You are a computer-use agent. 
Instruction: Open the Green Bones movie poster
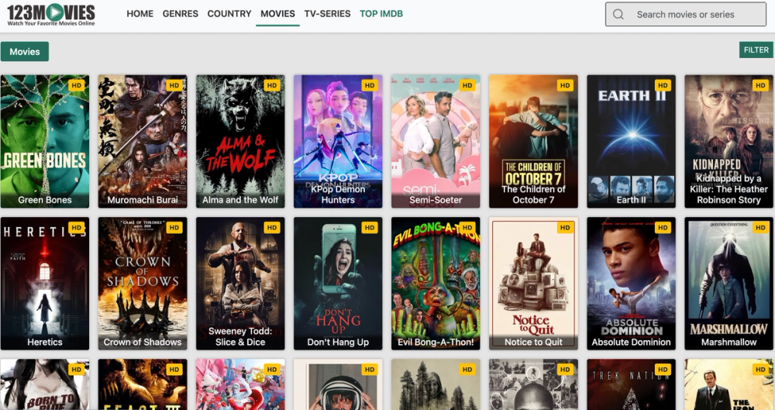tap(45, 141)
